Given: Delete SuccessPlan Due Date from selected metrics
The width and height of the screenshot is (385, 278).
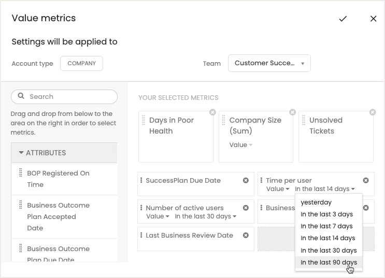Looking at the screenshot, I should click(x=246, y=181).
